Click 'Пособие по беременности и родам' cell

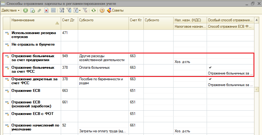tap(103, 81)
